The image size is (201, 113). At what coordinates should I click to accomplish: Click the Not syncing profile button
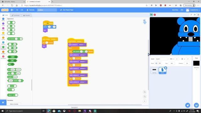[189, 5]
